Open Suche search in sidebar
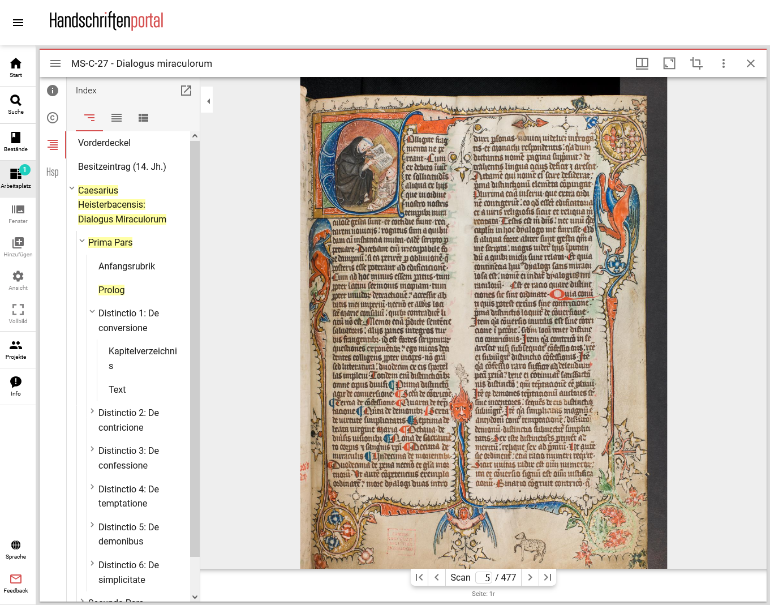This screenshot has height=605, width=770. point(16,105)
